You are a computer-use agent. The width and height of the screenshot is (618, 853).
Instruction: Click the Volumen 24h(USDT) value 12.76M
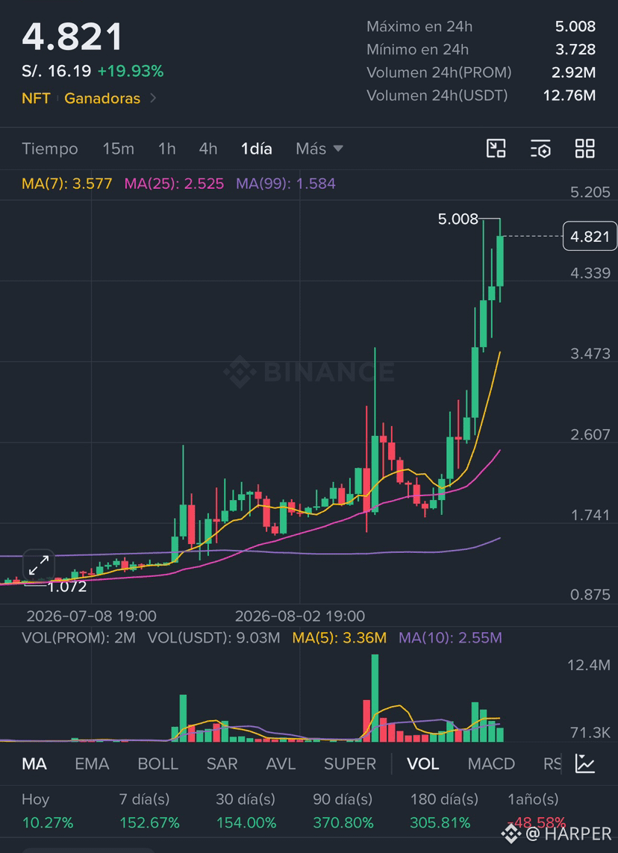pos(569,96)
